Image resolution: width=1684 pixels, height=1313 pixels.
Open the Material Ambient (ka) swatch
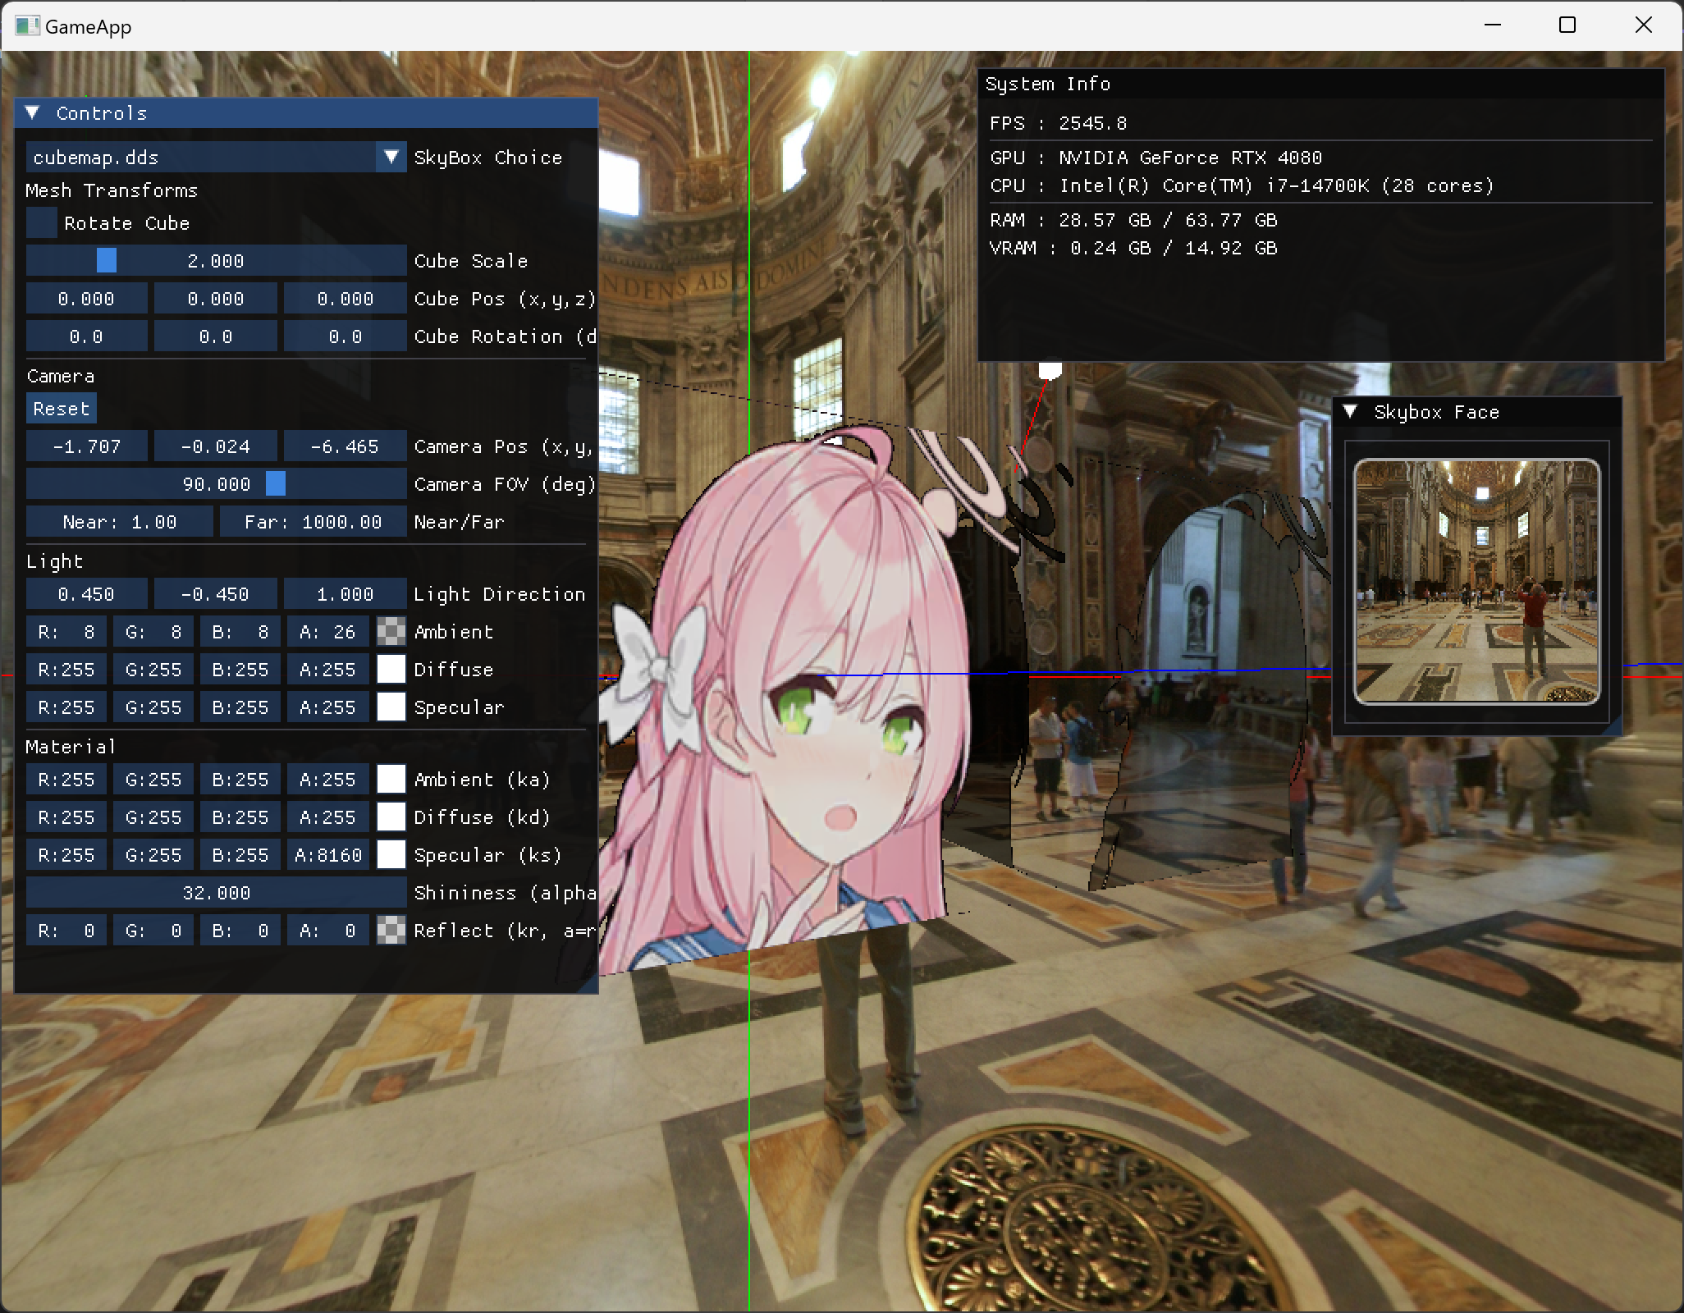coord(391,779)
